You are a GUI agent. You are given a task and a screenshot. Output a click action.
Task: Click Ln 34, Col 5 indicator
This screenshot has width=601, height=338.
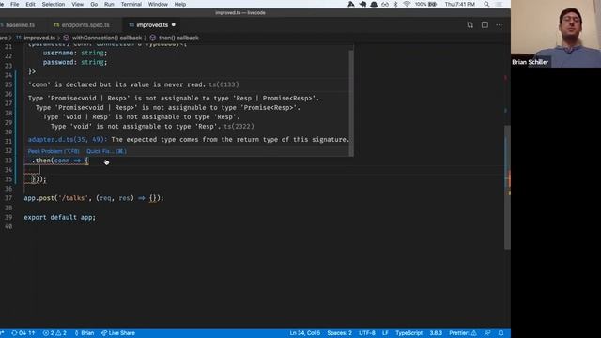[x=304, y=333]
